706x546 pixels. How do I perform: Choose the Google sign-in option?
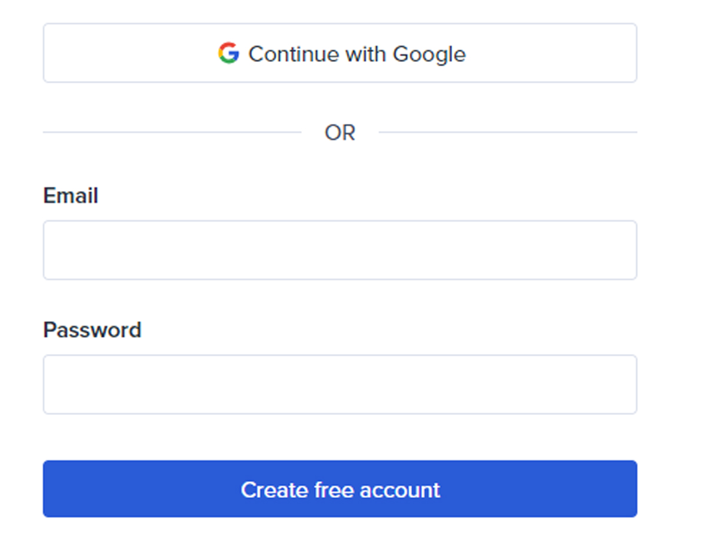[340, 54]
